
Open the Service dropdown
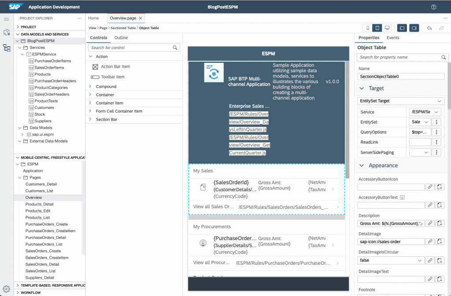[425, 112]
